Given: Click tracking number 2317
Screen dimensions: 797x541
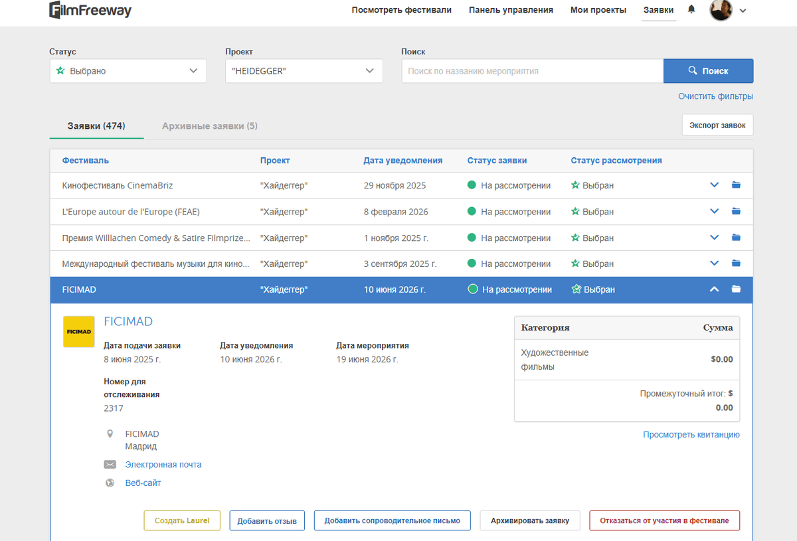Looking at the screenshot, I should coord(114,408).
